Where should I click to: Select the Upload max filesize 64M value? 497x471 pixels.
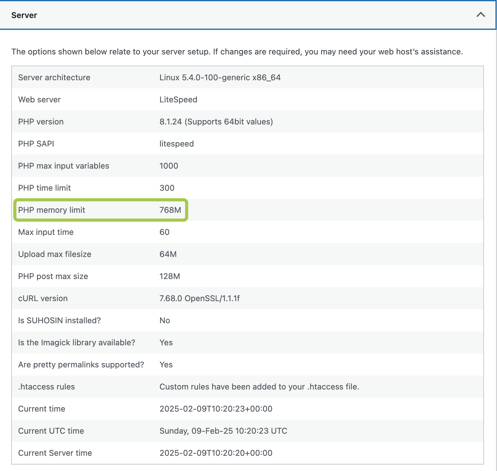(x=168, y=254)
